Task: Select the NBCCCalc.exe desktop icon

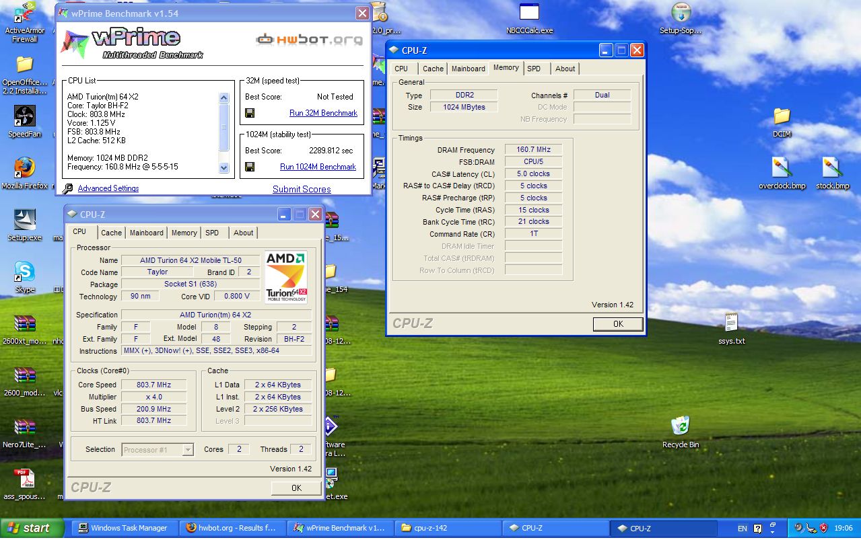Action: [x=530, y=12]
